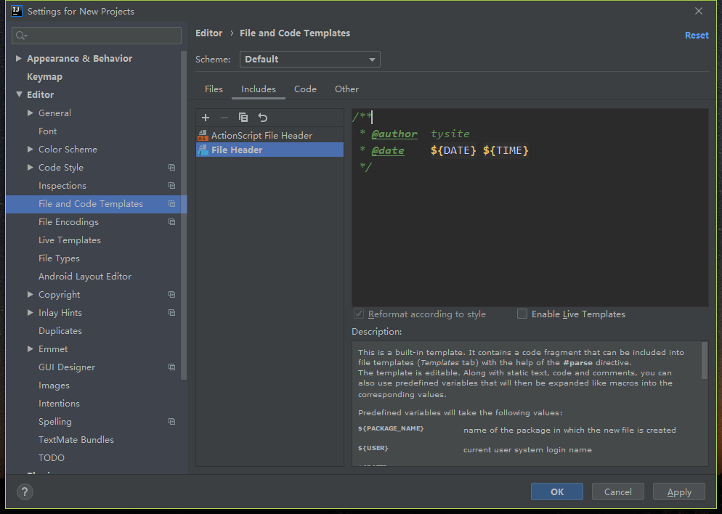Expand the Code Style subsection arrow

[x=31, y=168]
